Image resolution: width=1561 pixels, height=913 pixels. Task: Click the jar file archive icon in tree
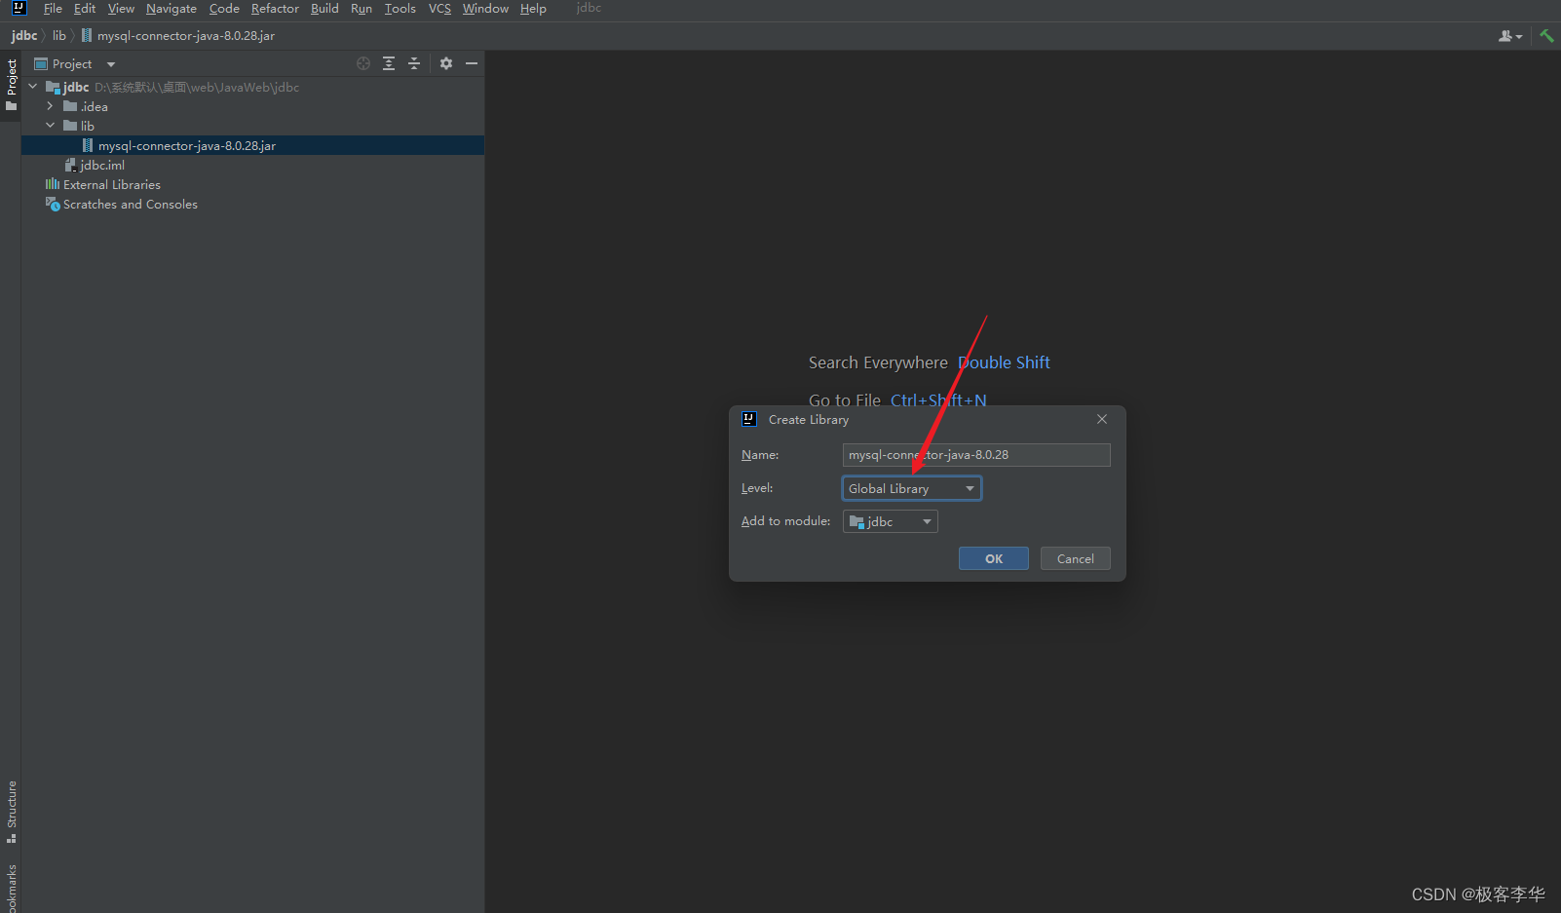pos(88,145)
